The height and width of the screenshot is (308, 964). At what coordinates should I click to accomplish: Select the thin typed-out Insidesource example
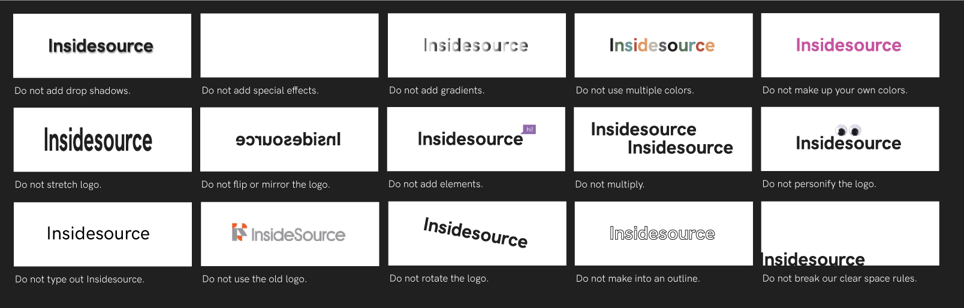tap(98, 233)
